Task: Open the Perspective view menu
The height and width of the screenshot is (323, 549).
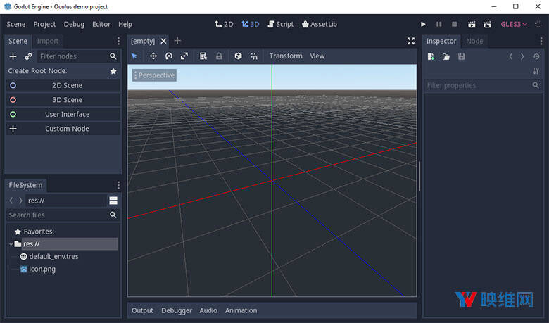Action: click(x=153, y=75)
